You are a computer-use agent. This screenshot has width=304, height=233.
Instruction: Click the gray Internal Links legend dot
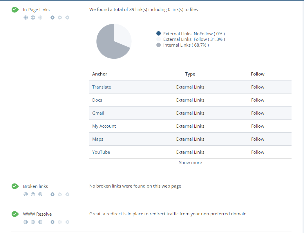(158, 45)
